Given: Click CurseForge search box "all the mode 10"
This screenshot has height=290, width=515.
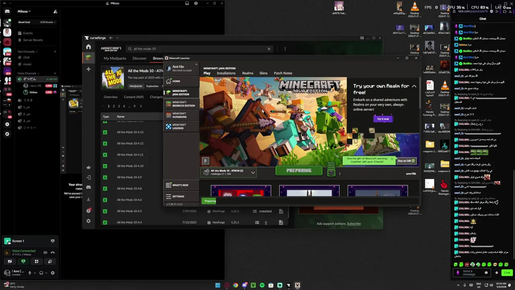Looking at the screenshot, I should [x=199, y=49].
